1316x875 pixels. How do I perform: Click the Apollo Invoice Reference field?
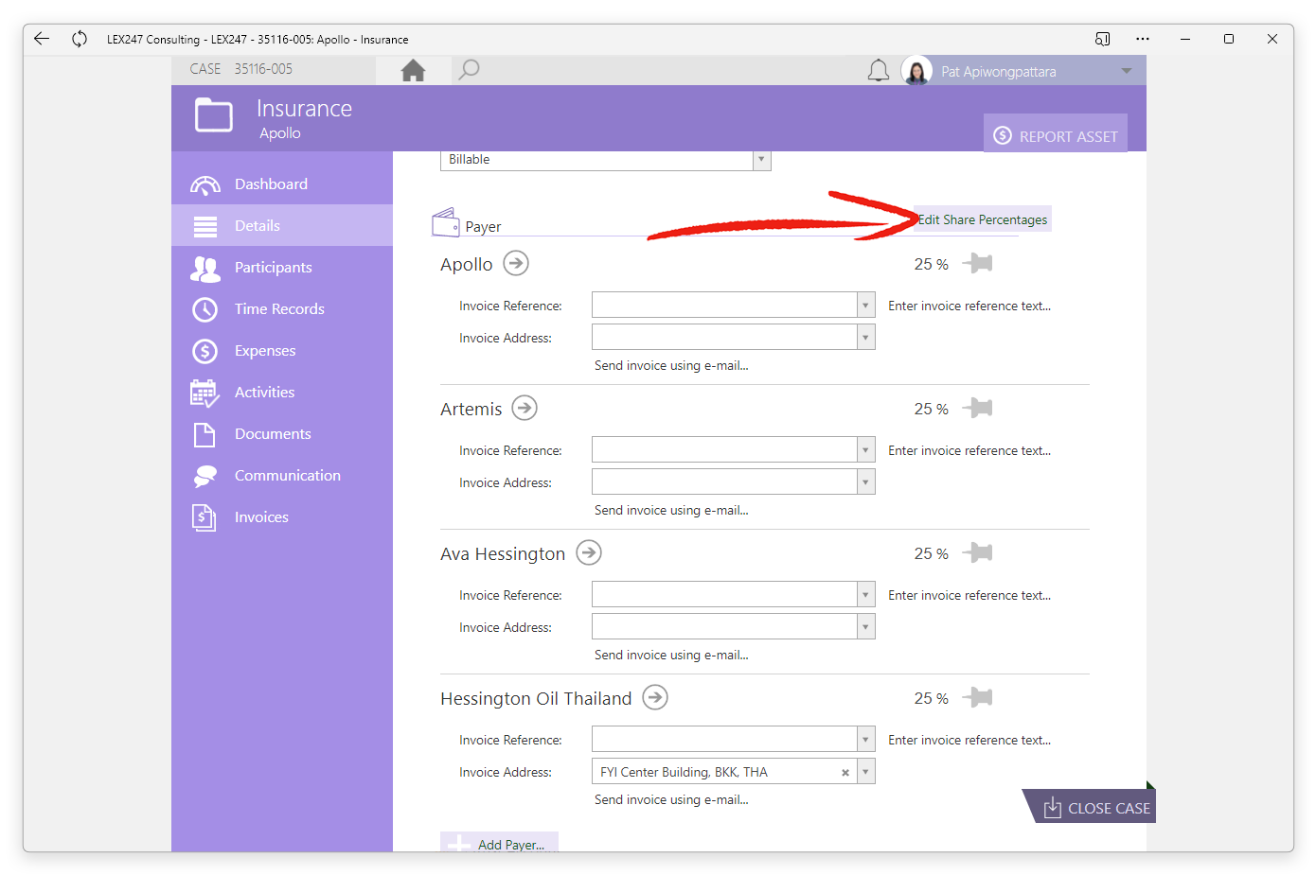(724, 305)
